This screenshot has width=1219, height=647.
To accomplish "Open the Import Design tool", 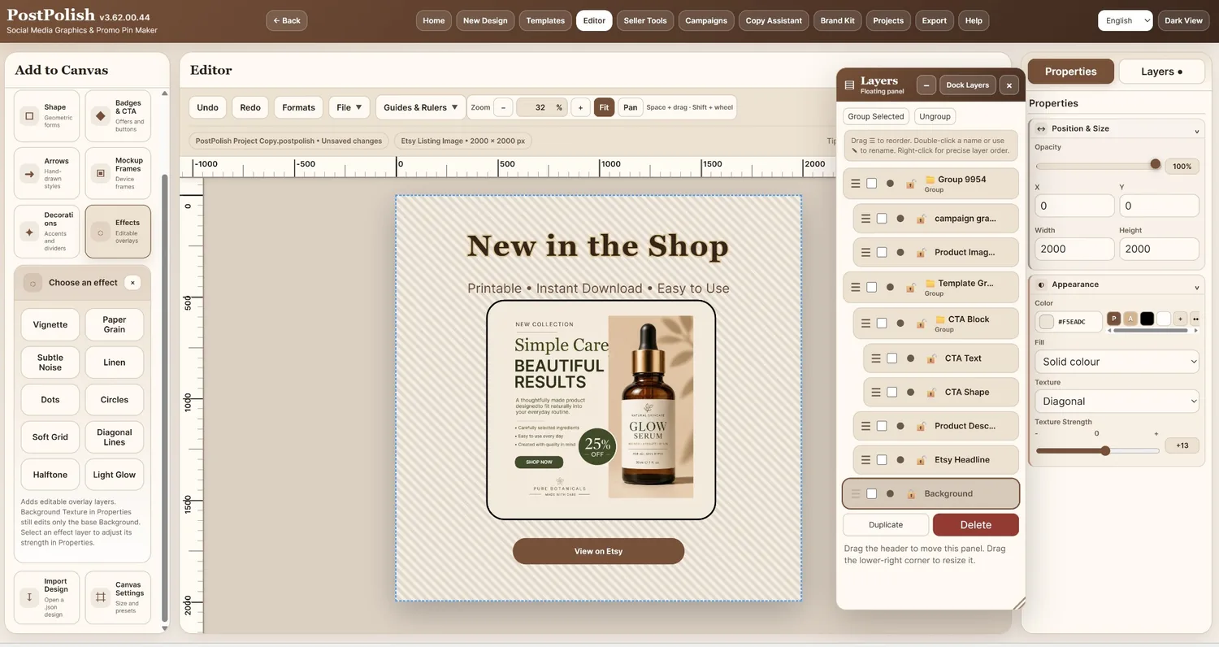I will (x=47, y=597).
